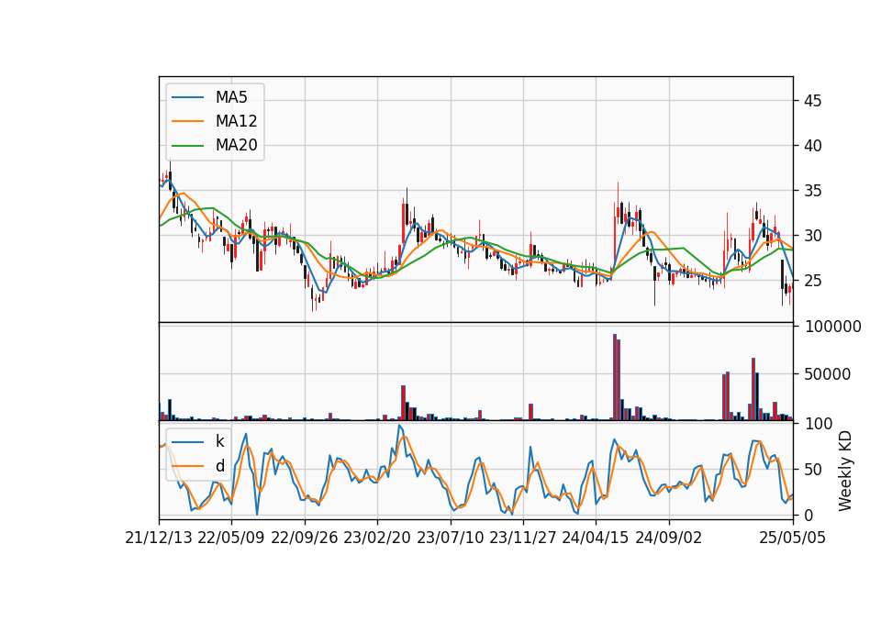Click the price axis value 45
This screenshot has height=633, width=881.
click(812, 101)
